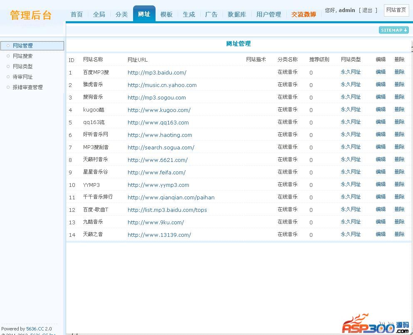The image size is (413, 335).
Task: Click 永久网址 for 好听音乐网 row
Action: point(351,134)
